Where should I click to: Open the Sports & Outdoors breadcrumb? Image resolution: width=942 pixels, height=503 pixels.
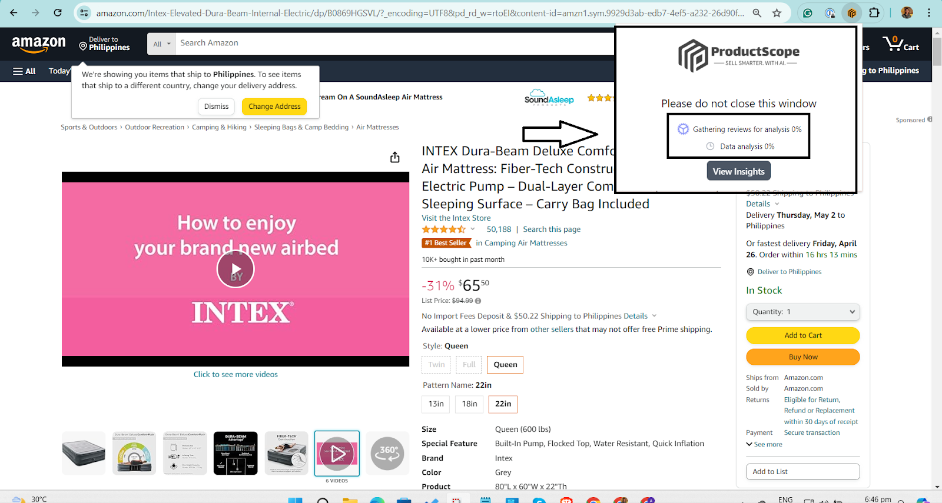pos(89,127)
